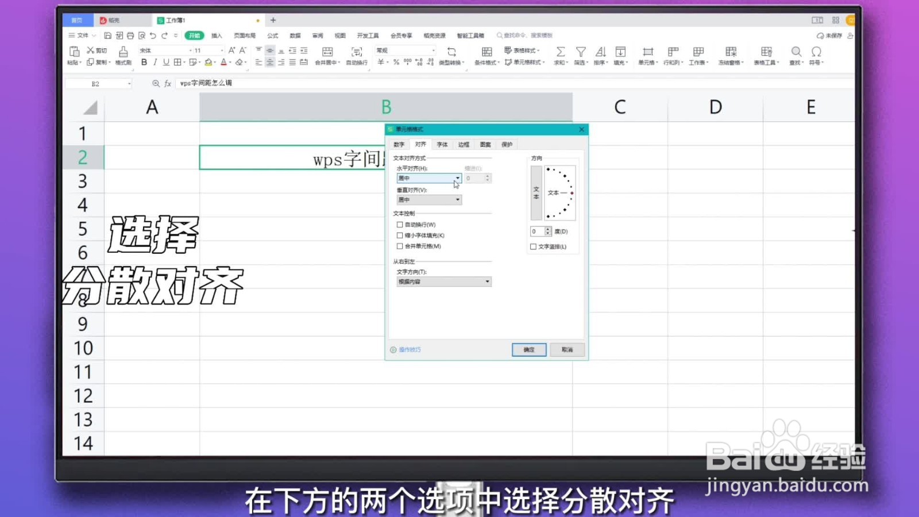Enable the 自动换行(W) checkbox in the dialog
The width and height of the screenshot is (919, 517).
(x=400, y=225)
